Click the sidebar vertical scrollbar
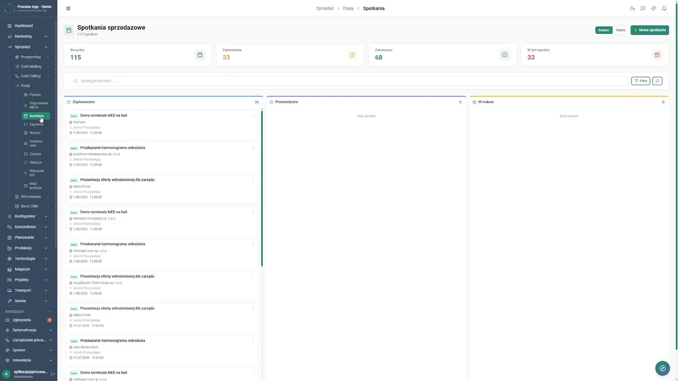The image size is (678, 381). 56,134
